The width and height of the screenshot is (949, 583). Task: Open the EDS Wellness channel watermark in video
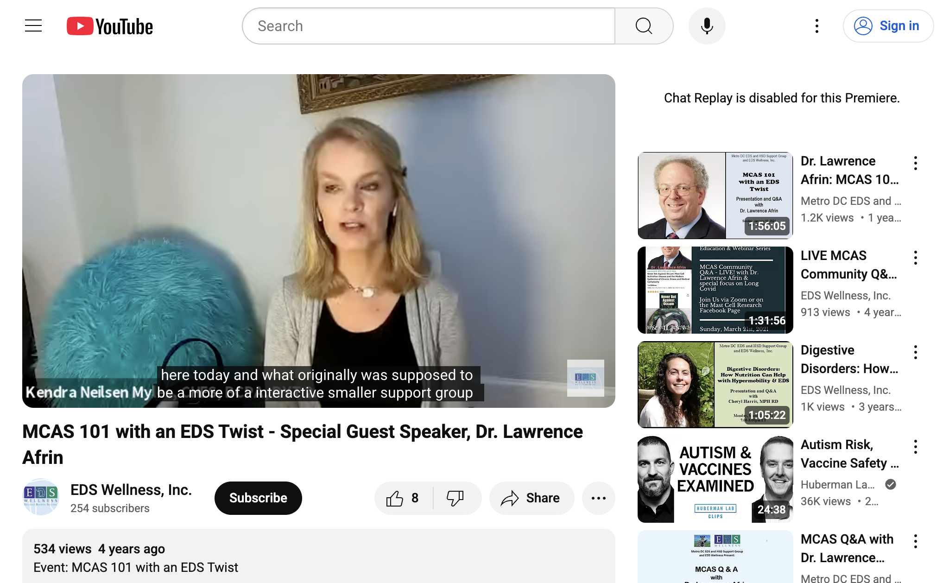coord(586,378)
